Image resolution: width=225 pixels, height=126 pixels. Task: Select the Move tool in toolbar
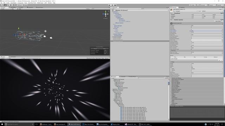[x=5, y=5]
